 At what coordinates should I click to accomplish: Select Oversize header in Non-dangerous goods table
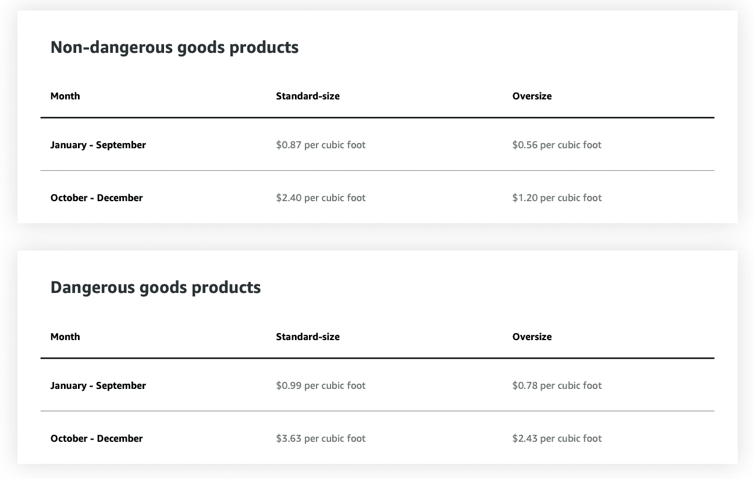(x=532, y=96)
